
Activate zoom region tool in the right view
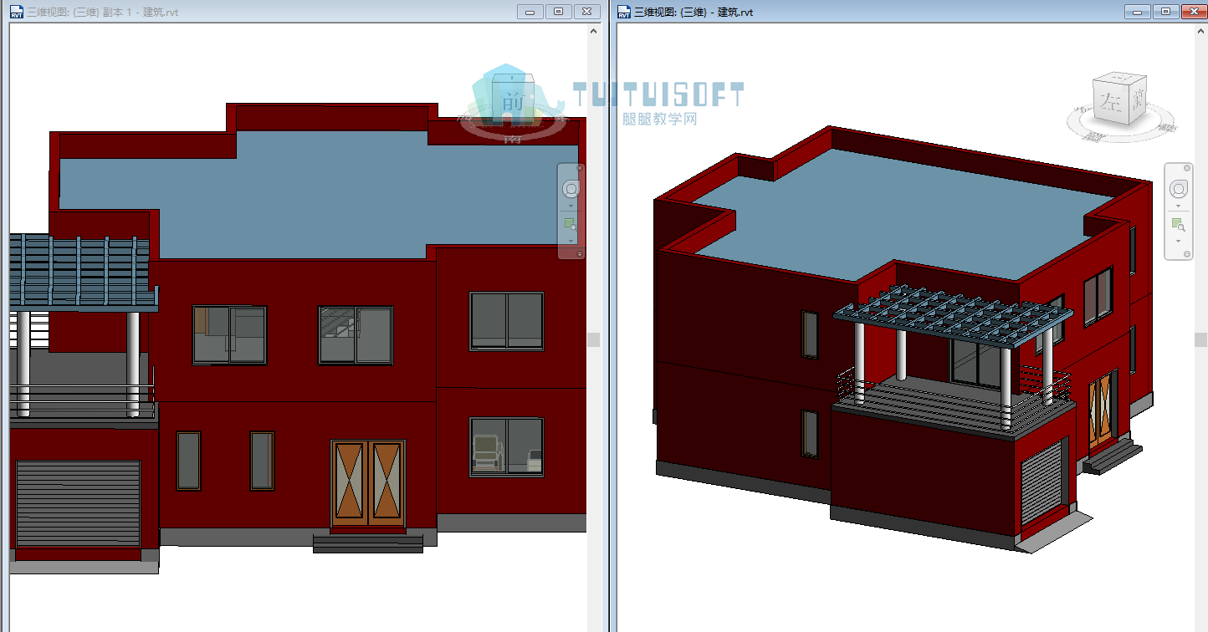1178,224
